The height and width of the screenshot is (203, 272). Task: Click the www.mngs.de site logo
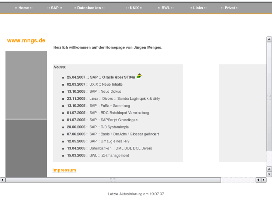(26, 41)
